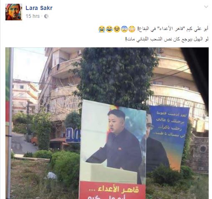
Task: Open the 15 hrs timestamp link
Action: (x=33, y=16)
